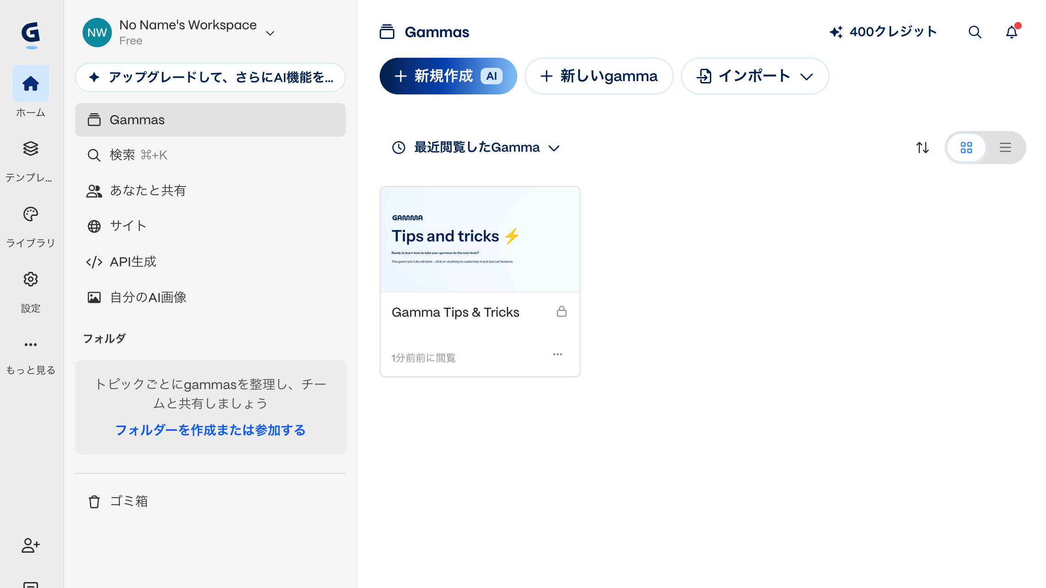The width and height of the screenshot is (1046, 588).
Task: Open the settings gear icon in sidebar
Action: (31, 279)
